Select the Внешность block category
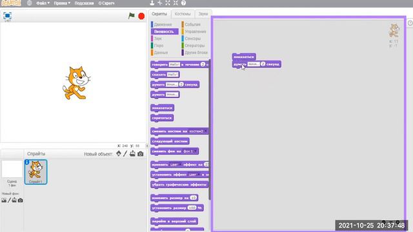The height and width of the screenshot is (232, 413). coord(165,32)
